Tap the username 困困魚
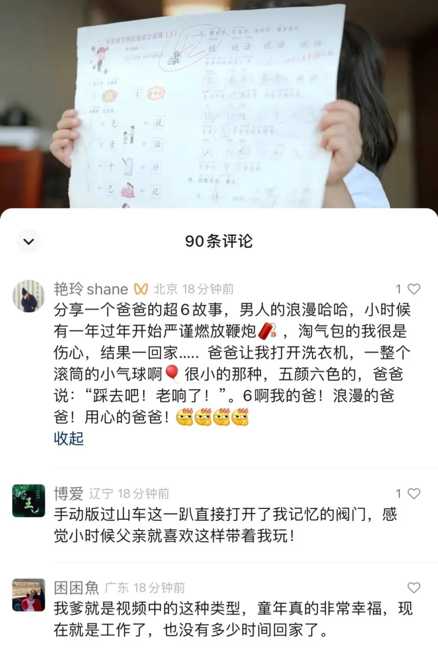The height and width of the screenshot is (652, 438). tap(76, 587)
